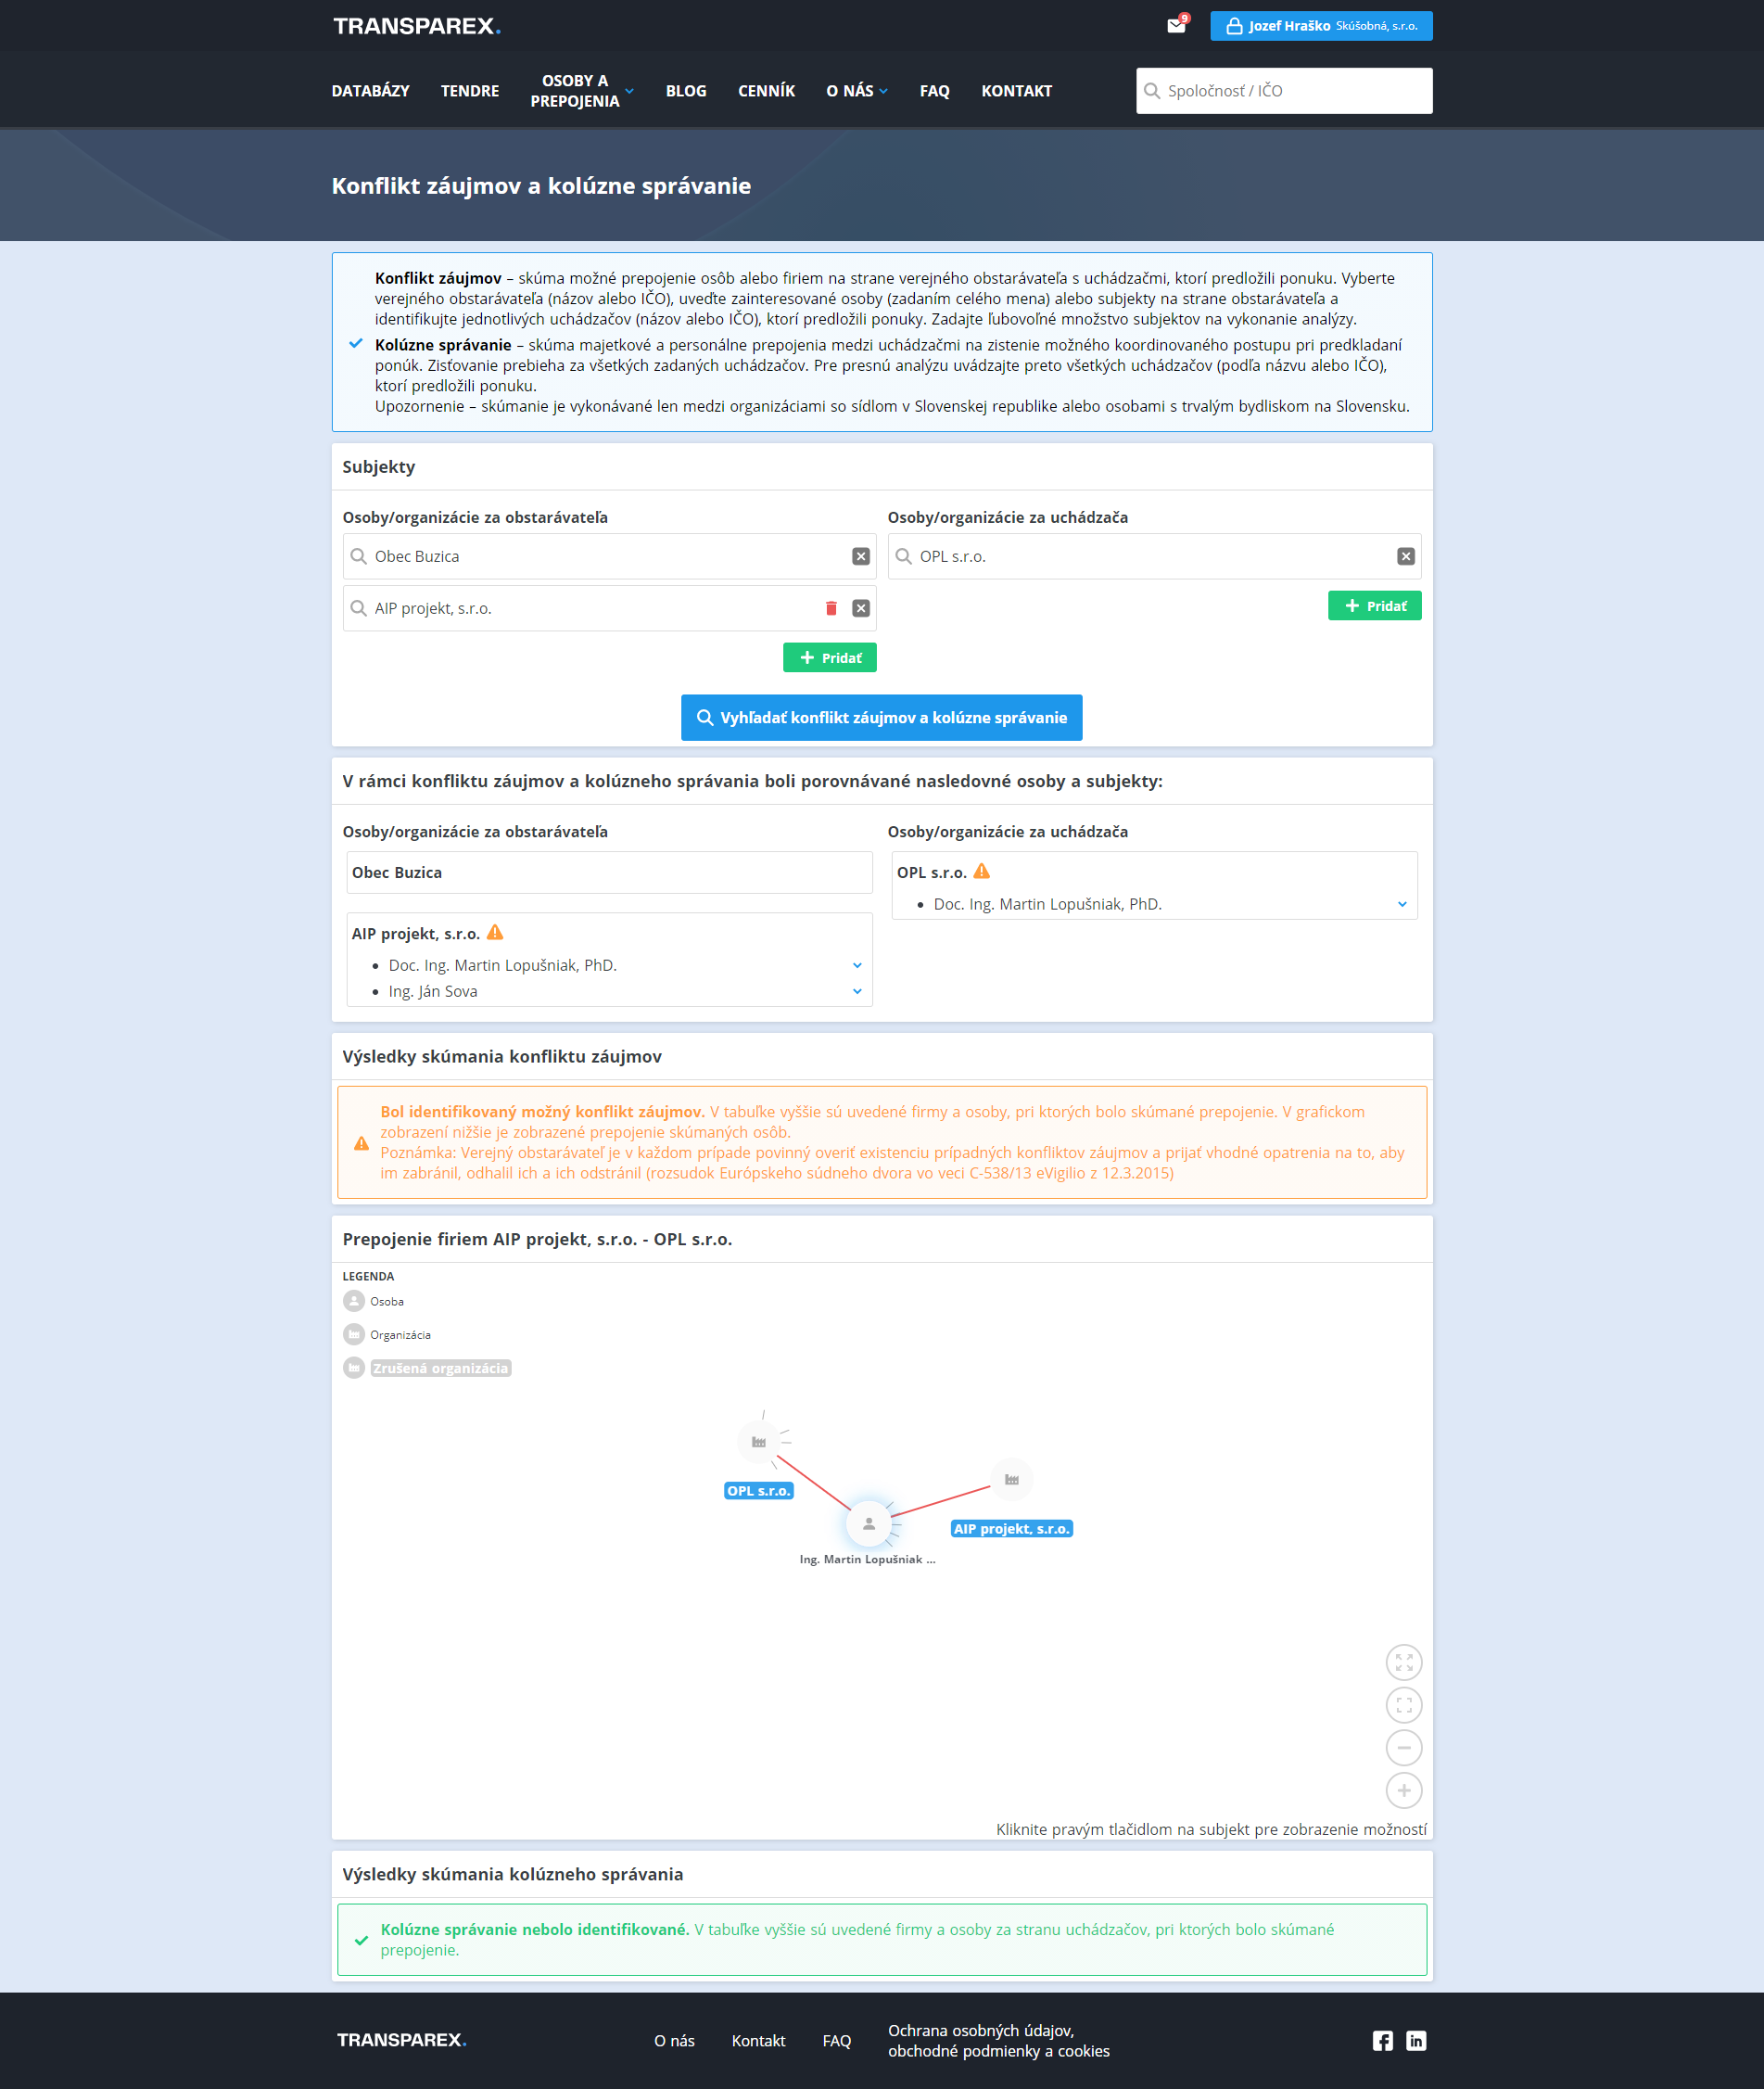Viewport: 1764px width, 2089px height.
Task: Expand graph to fullscreen with arrows icon
Action: point(1403,1662)
